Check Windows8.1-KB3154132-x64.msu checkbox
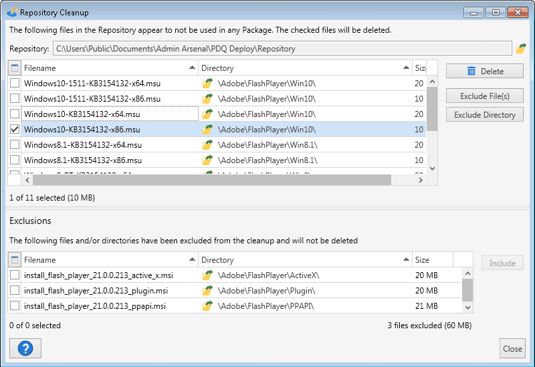The image size is (535, 367). pyautogui.click(x=15, y=144)
